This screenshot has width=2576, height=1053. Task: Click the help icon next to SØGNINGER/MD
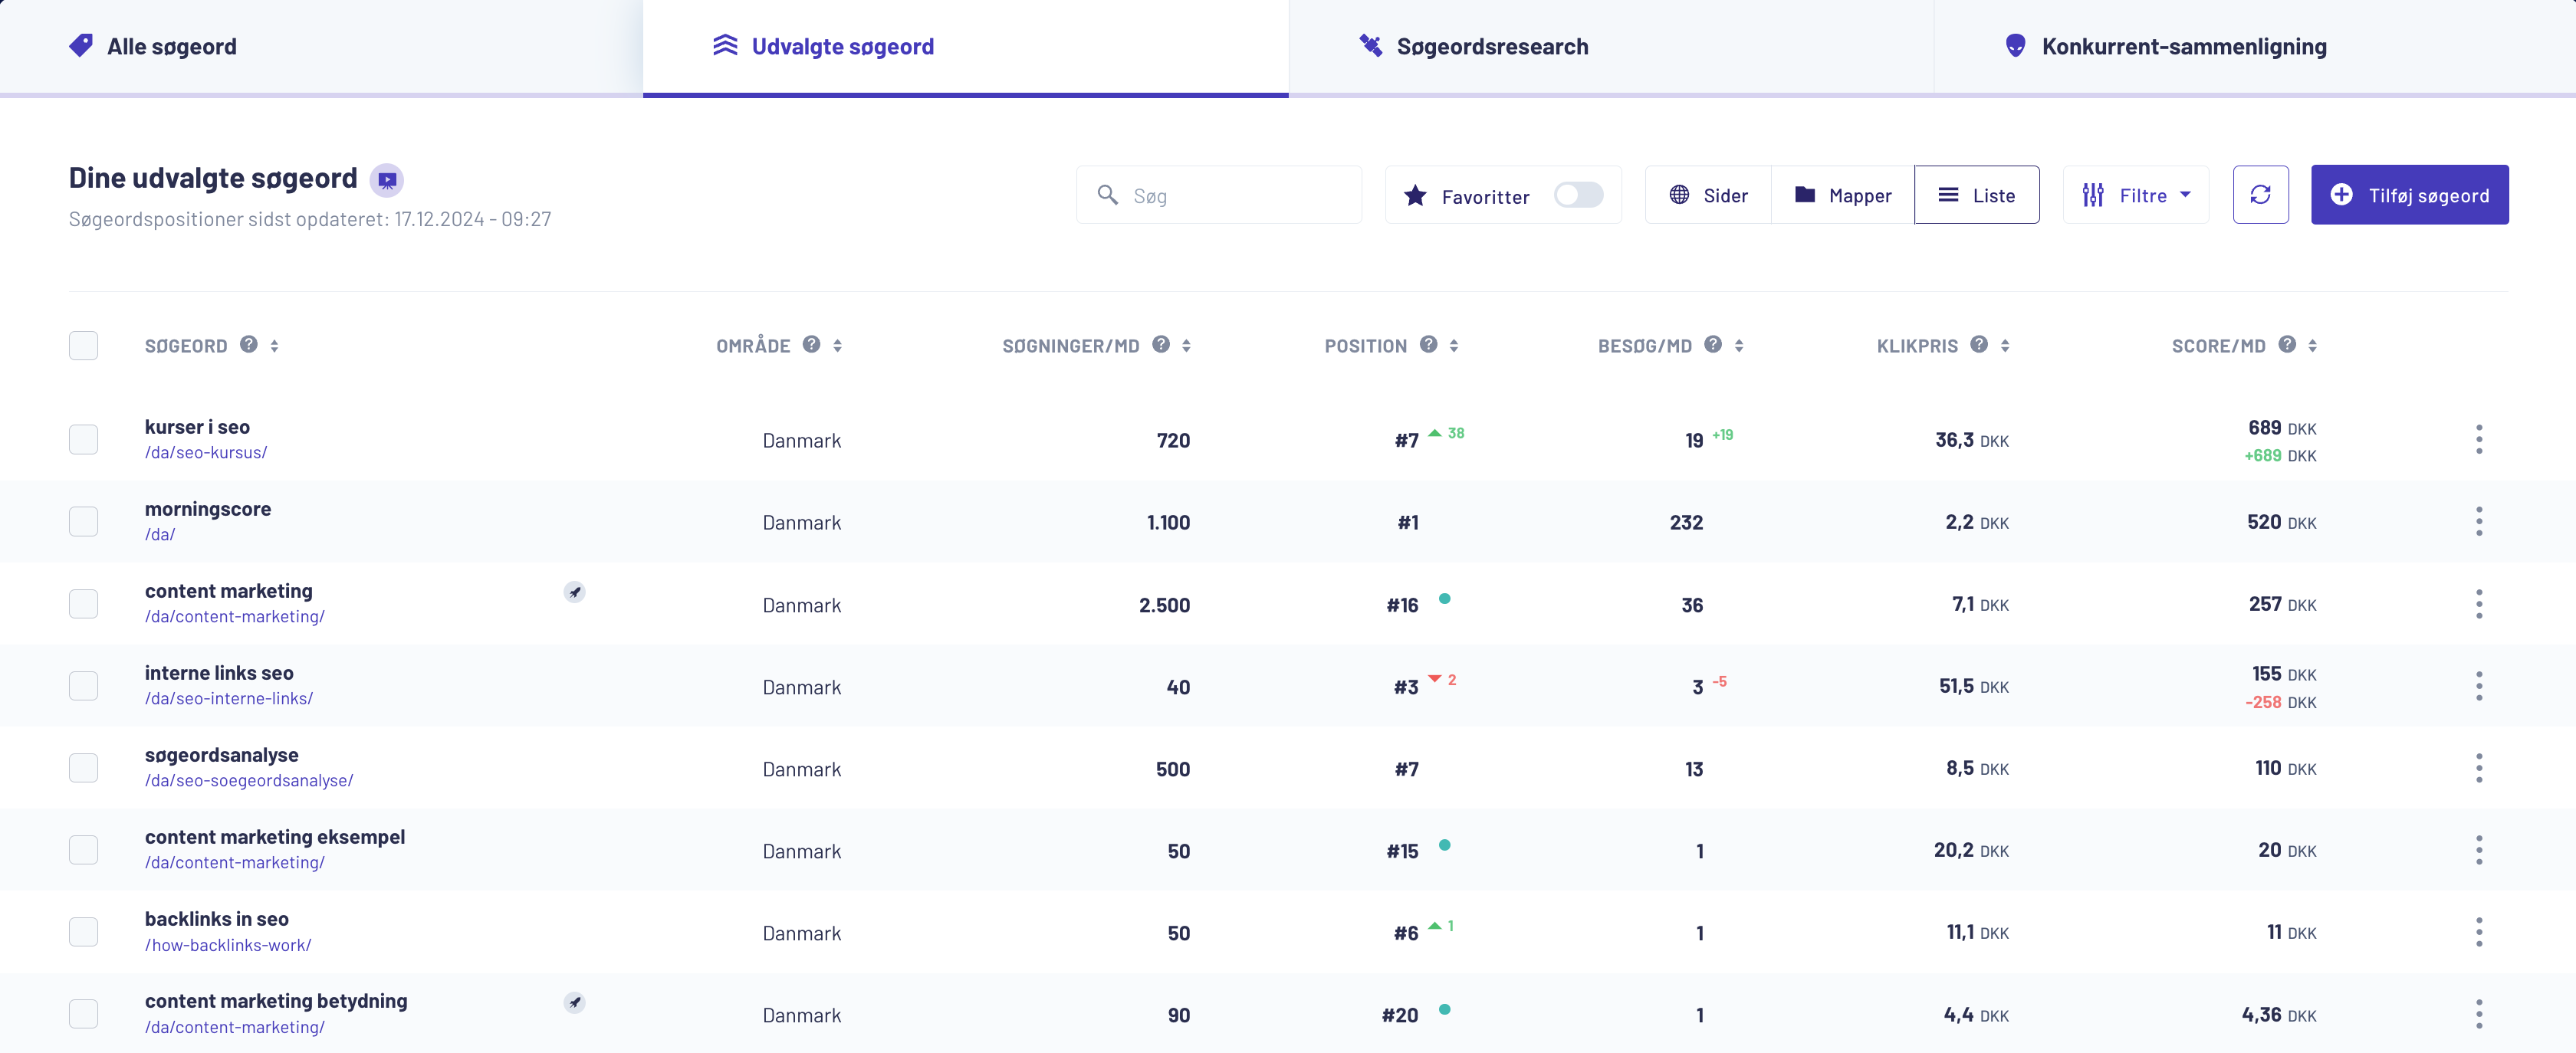tap(1161, 344)
